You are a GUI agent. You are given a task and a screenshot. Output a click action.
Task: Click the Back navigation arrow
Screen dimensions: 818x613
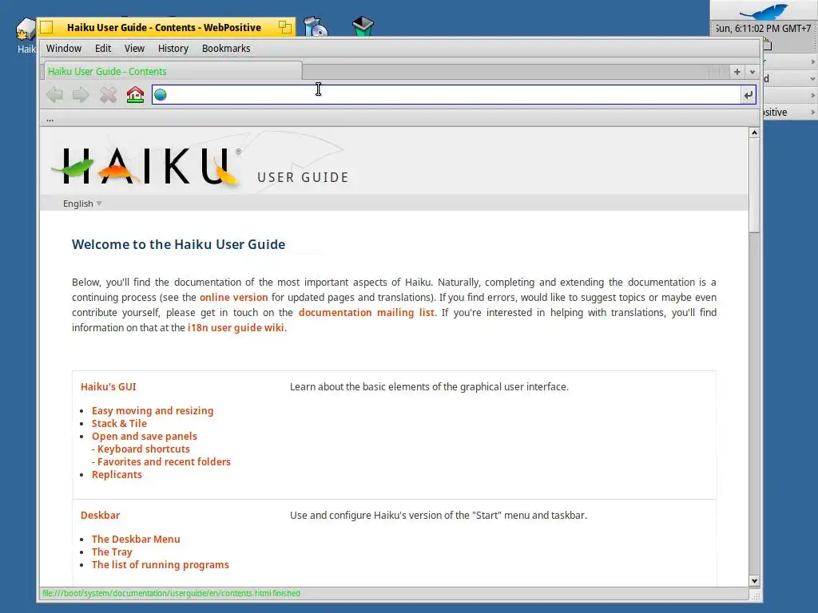(55, 95)
